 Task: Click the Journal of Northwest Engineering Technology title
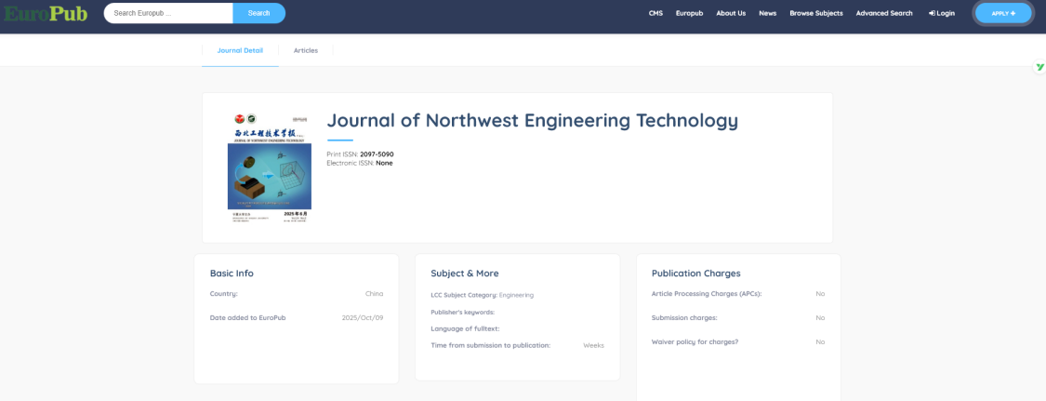pos(532,120)
